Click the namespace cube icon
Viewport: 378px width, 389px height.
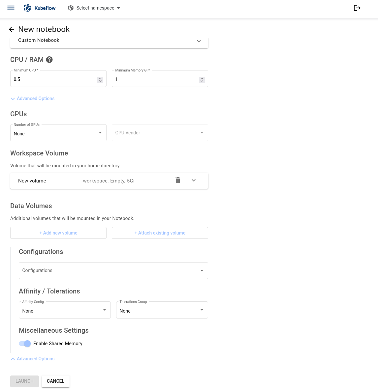pos(71,8)
